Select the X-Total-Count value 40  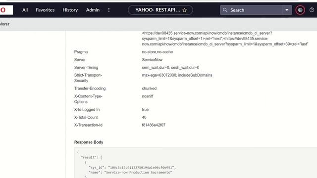[x=144, y=118]
